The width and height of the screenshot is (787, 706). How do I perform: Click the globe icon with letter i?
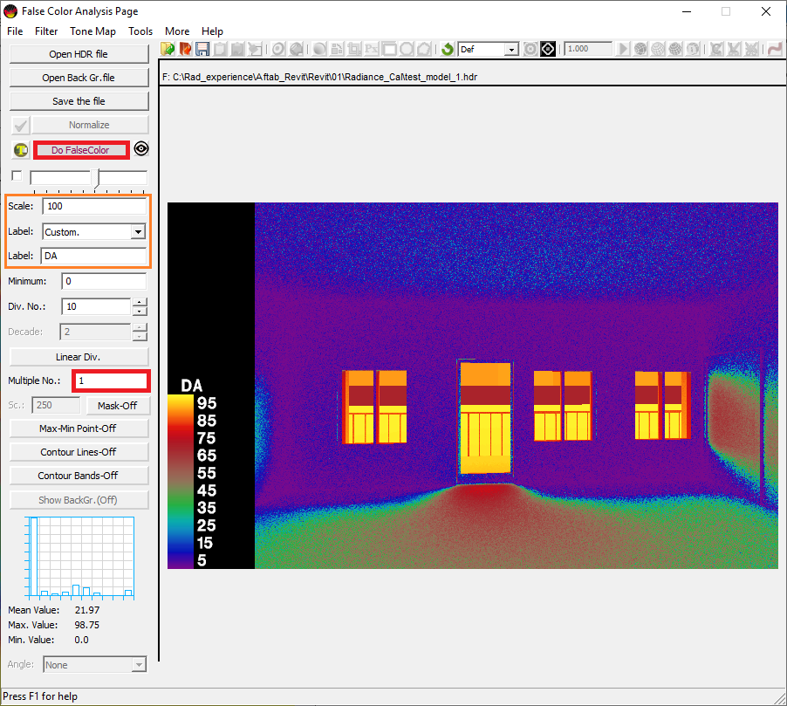(x=693, y=49)
